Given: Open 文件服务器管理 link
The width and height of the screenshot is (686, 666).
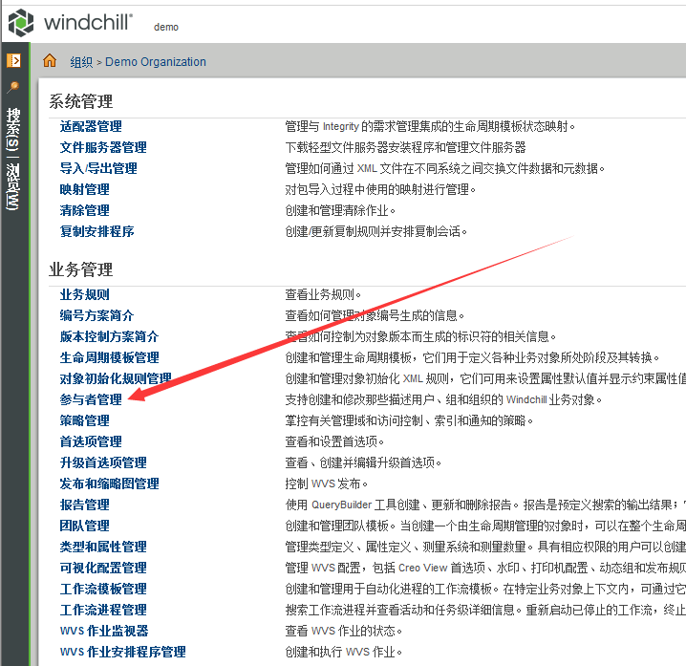Looking at the screenshot, I should [103, 147].
